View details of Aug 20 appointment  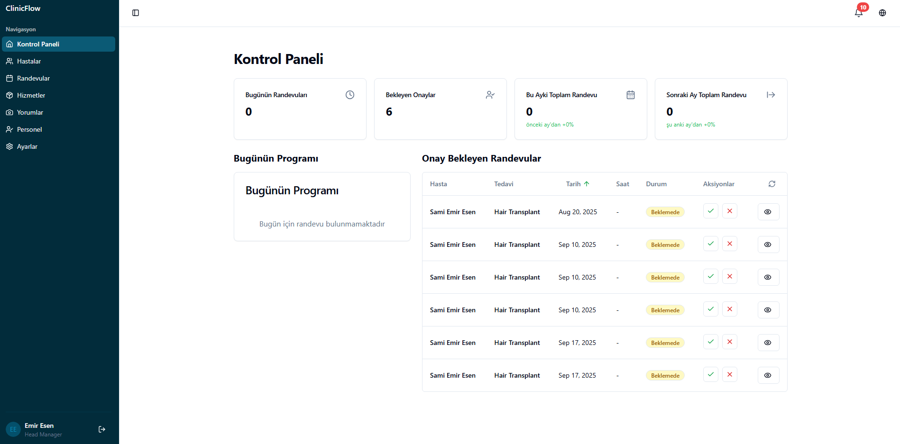[768, 212]
